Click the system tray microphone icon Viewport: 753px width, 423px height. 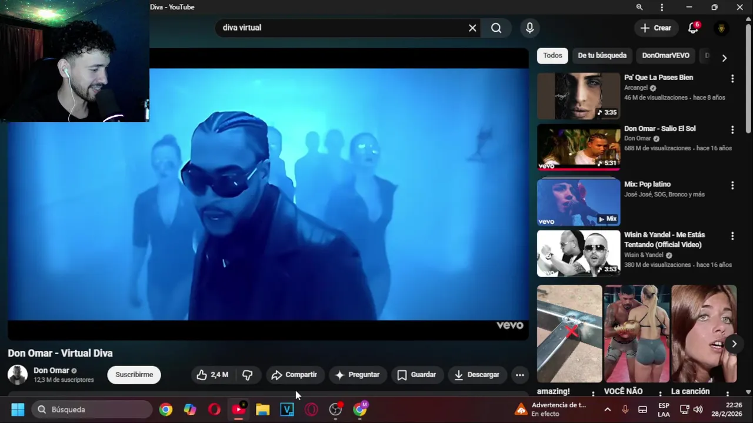[x=625, y=409]
